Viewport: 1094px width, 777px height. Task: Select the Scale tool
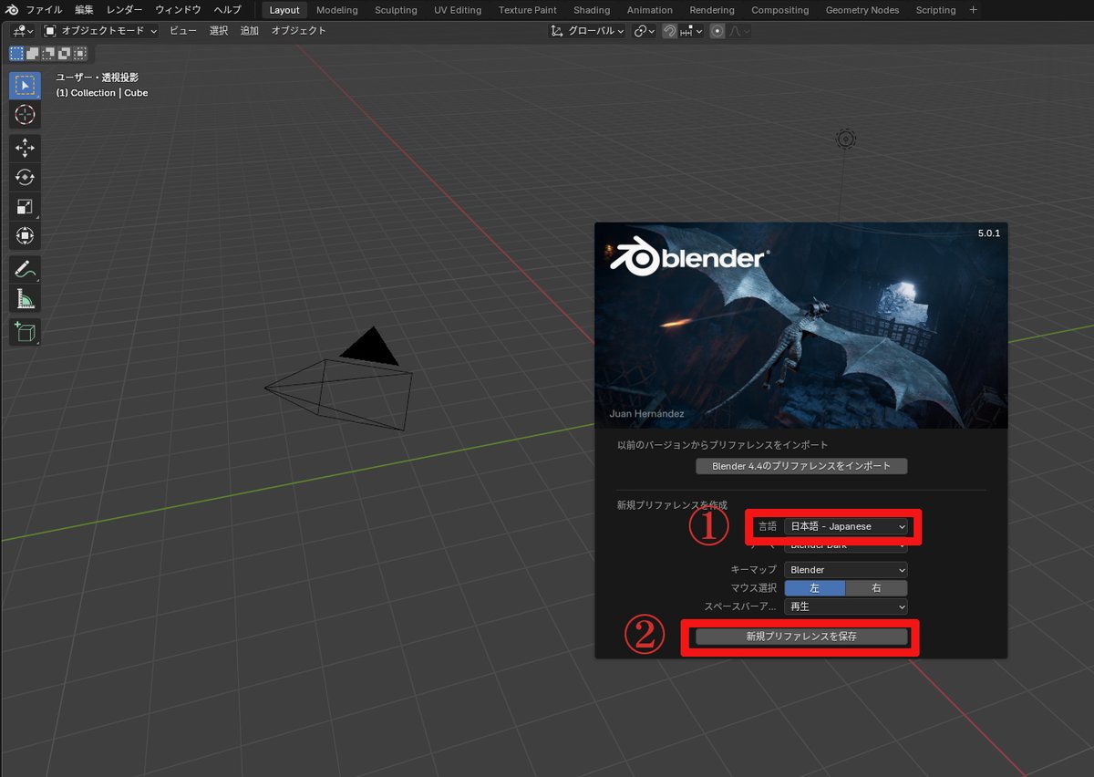tap(25, 206)
